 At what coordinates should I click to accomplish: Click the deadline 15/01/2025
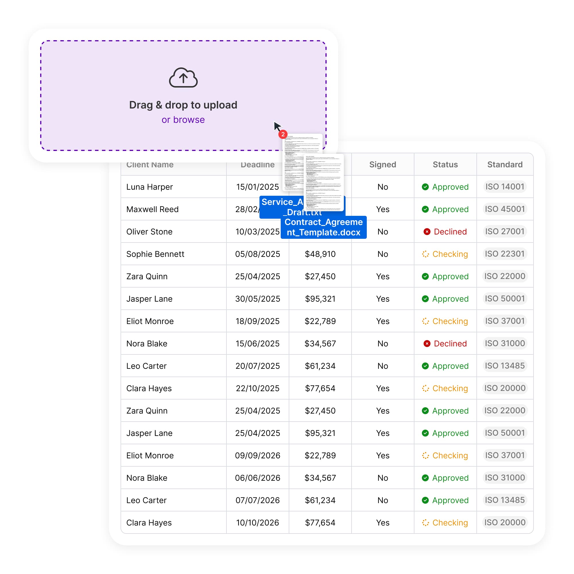[x=258, y=187]
